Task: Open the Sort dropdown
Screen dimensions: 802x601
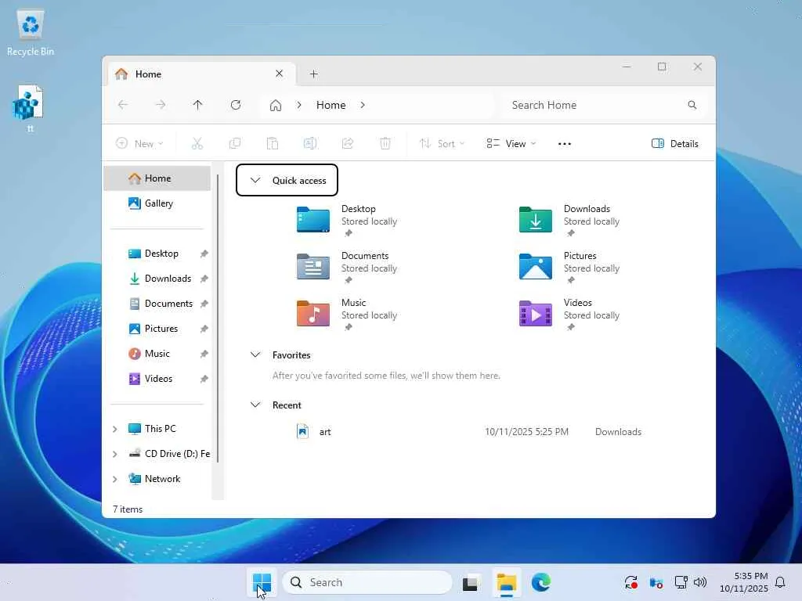Action: tap(442, 144)
